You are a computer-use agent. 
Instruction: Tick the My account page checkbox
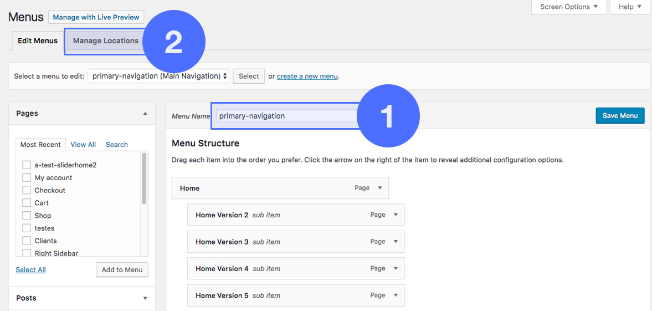[26, 178]
